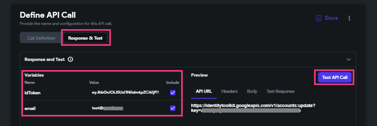Open the Docs link
Viewport: 377px width, 126px height.
pos(327,18)
